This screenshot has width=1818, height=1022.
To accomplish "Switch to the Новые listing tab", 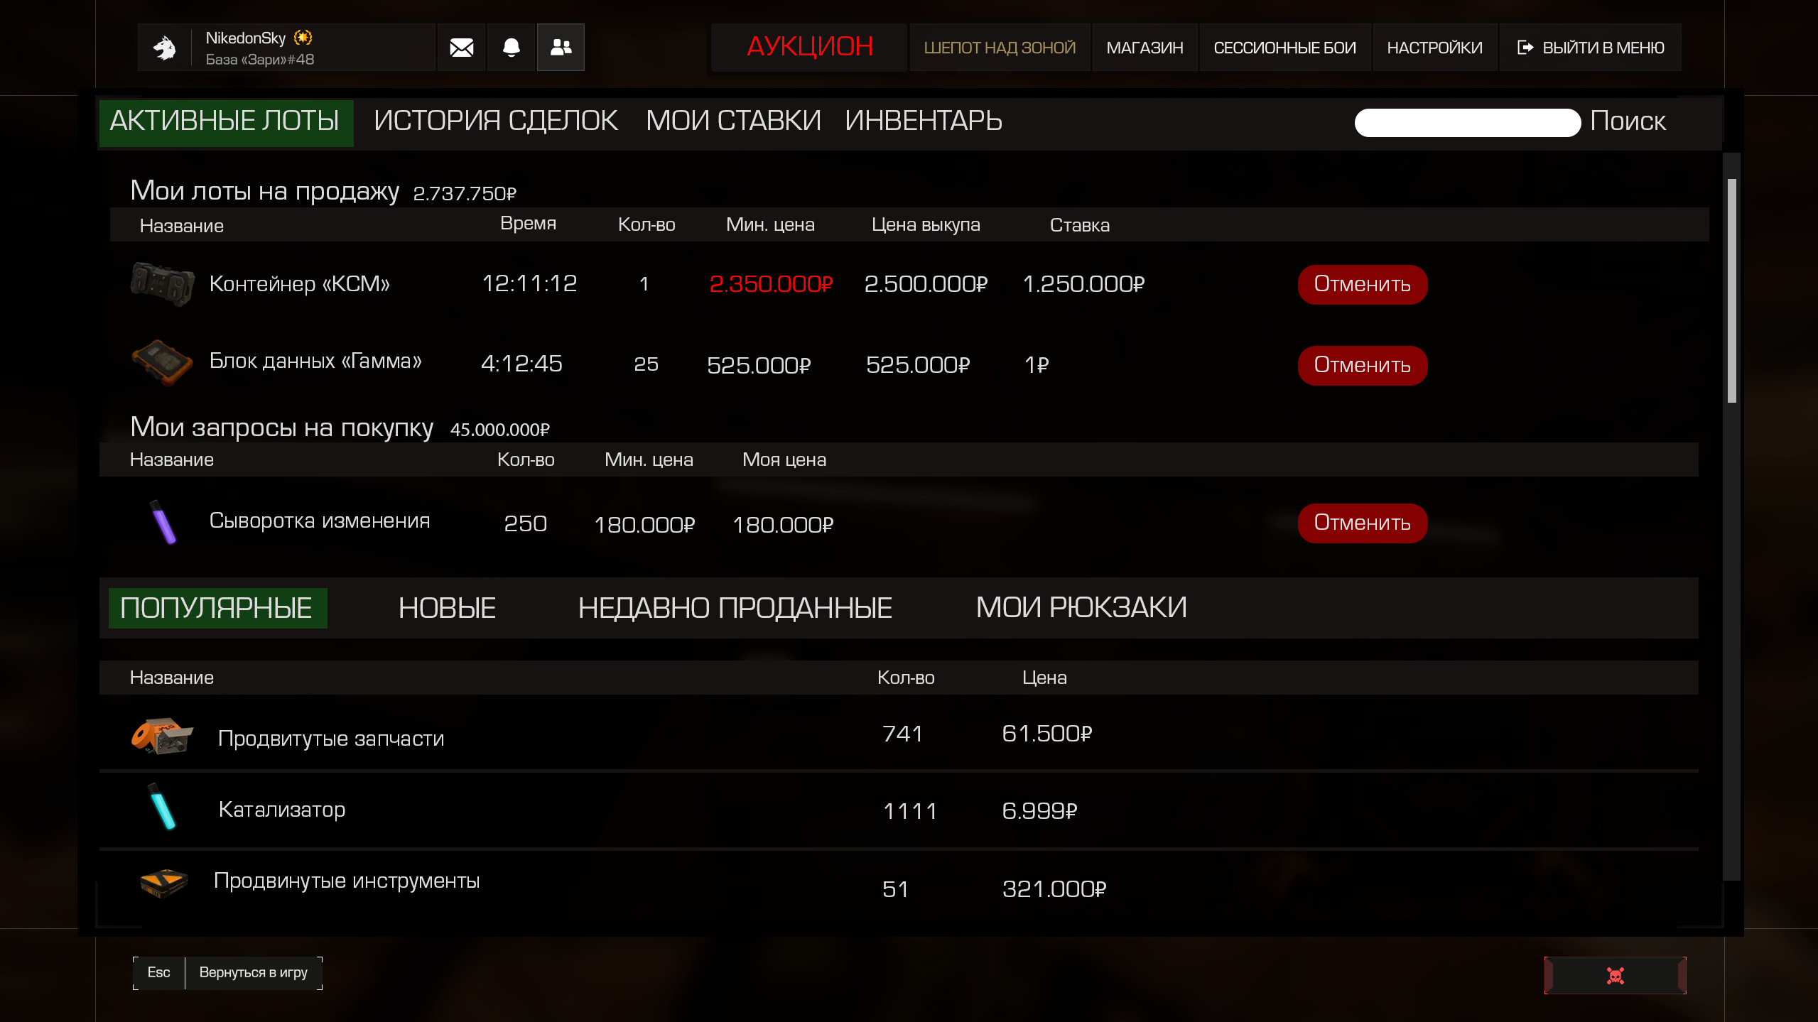I will 447,608.
